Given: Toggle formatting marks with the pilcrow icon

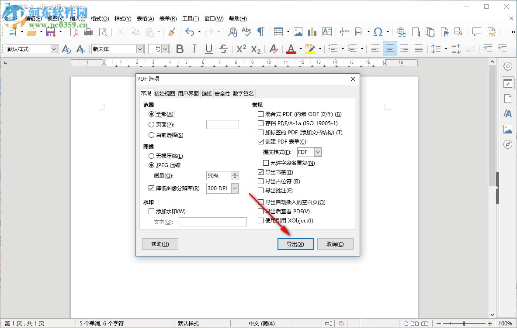Looking at the screenshot, I should coord(261,32).
